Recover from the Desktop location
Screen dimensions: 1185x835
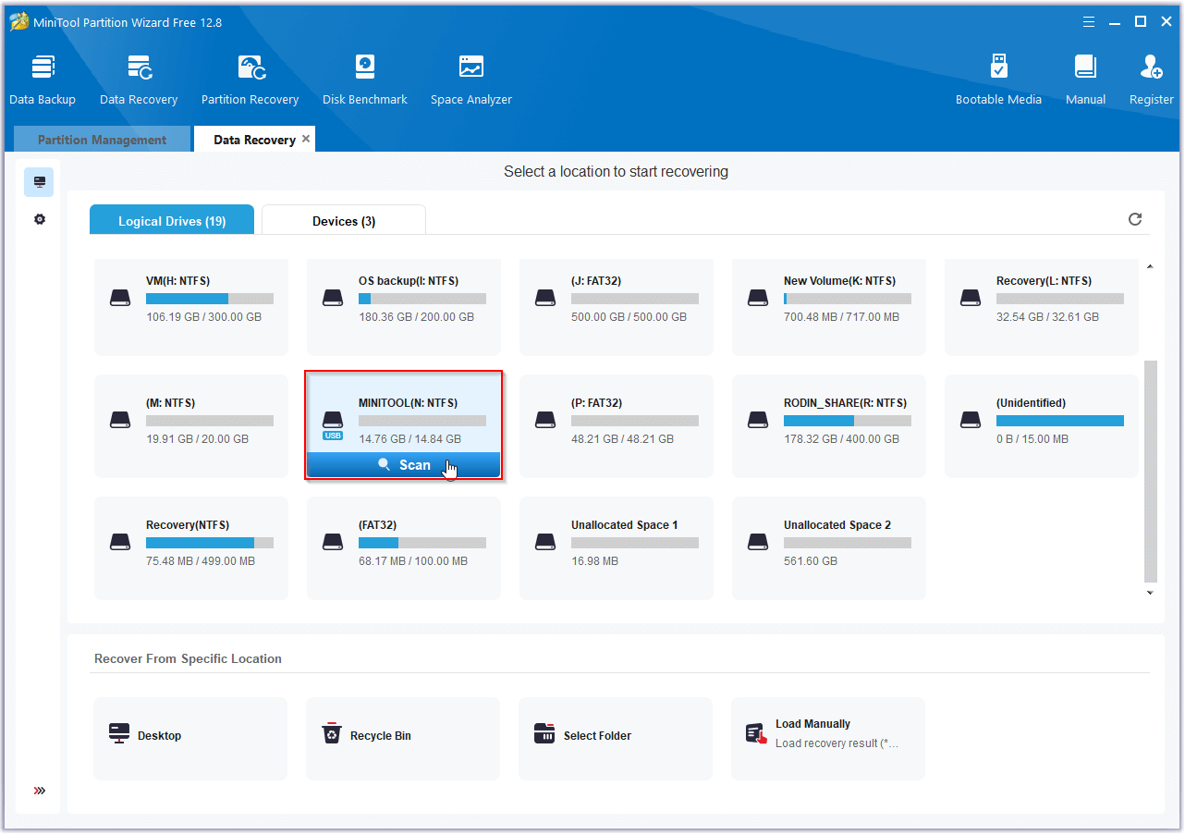click(x=190, y=737)
